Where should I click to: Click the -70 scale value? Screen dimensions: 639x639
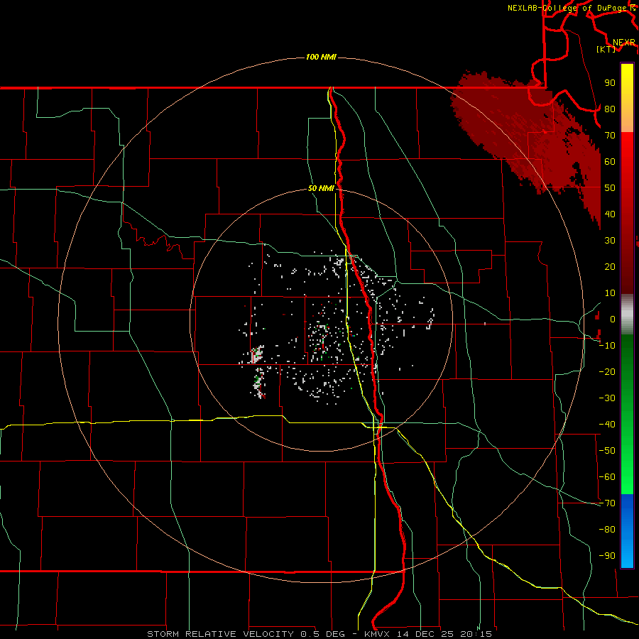(x=607, y=503)
